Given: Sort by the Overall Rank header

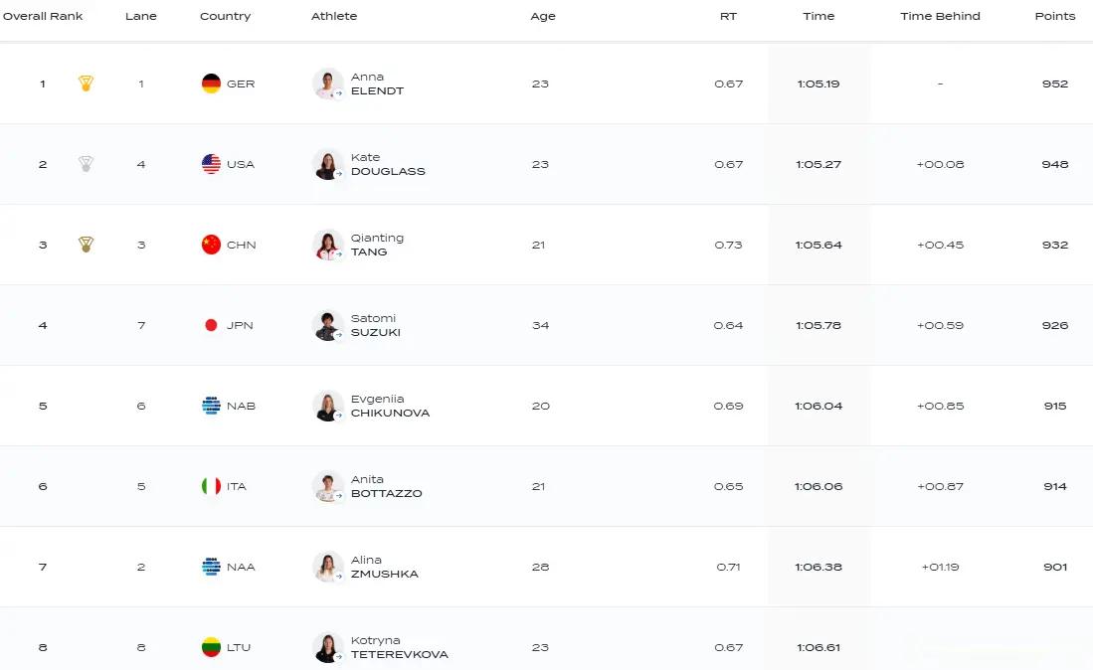Looking at the screenshot, I should coord(43,16).
